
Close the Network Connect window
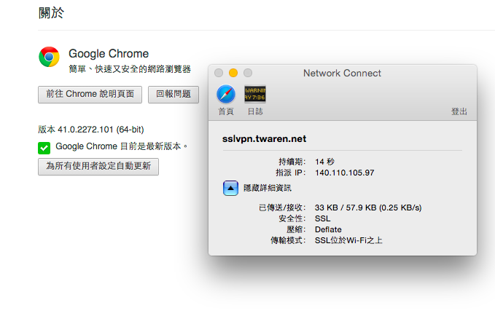[x=219, y=73]
